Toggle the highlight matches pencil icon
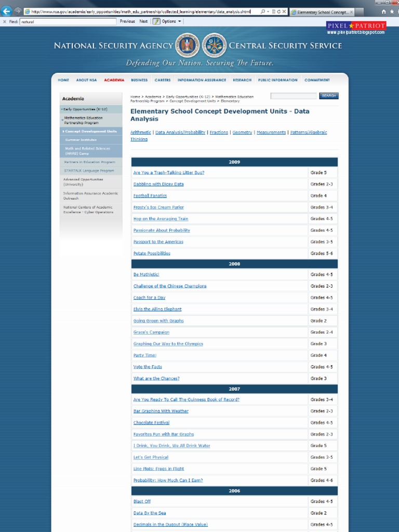The width and height of the screenshot is (399, 532). click(156, 21)
